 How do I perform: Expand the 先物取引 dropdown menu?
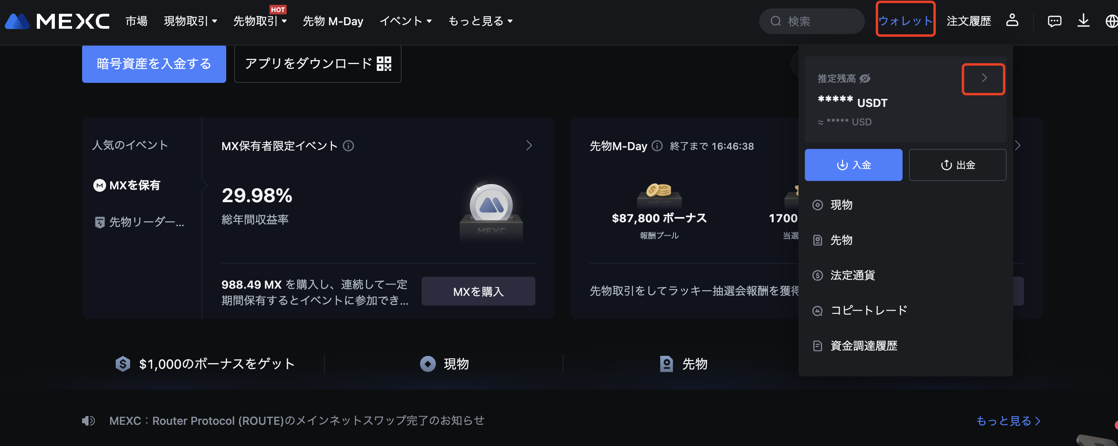pyautogui.click(x=260, y=21)
